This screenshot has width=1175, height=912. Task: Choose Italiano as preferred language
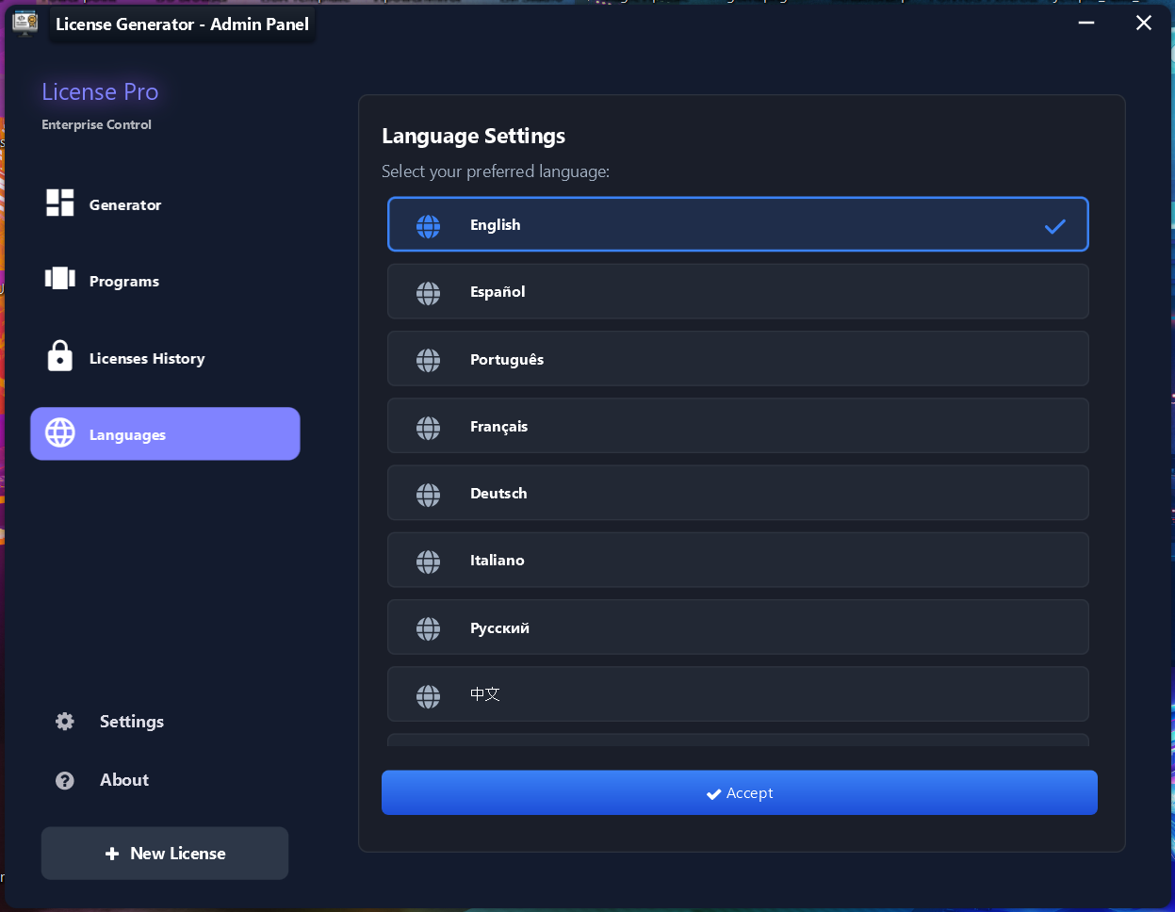point(738,560)
